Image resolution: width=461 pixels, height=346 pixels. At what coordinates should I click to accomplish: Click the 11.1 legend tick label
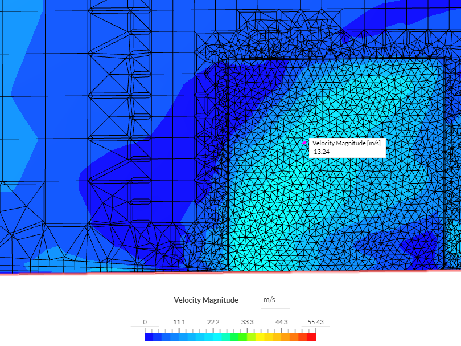(179, 322)
